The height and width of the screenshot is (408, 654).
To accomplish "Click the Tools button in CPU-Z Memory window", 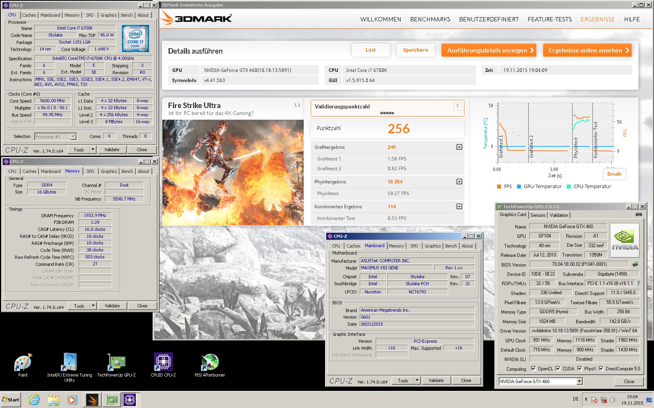I will [x=79, y=306].
